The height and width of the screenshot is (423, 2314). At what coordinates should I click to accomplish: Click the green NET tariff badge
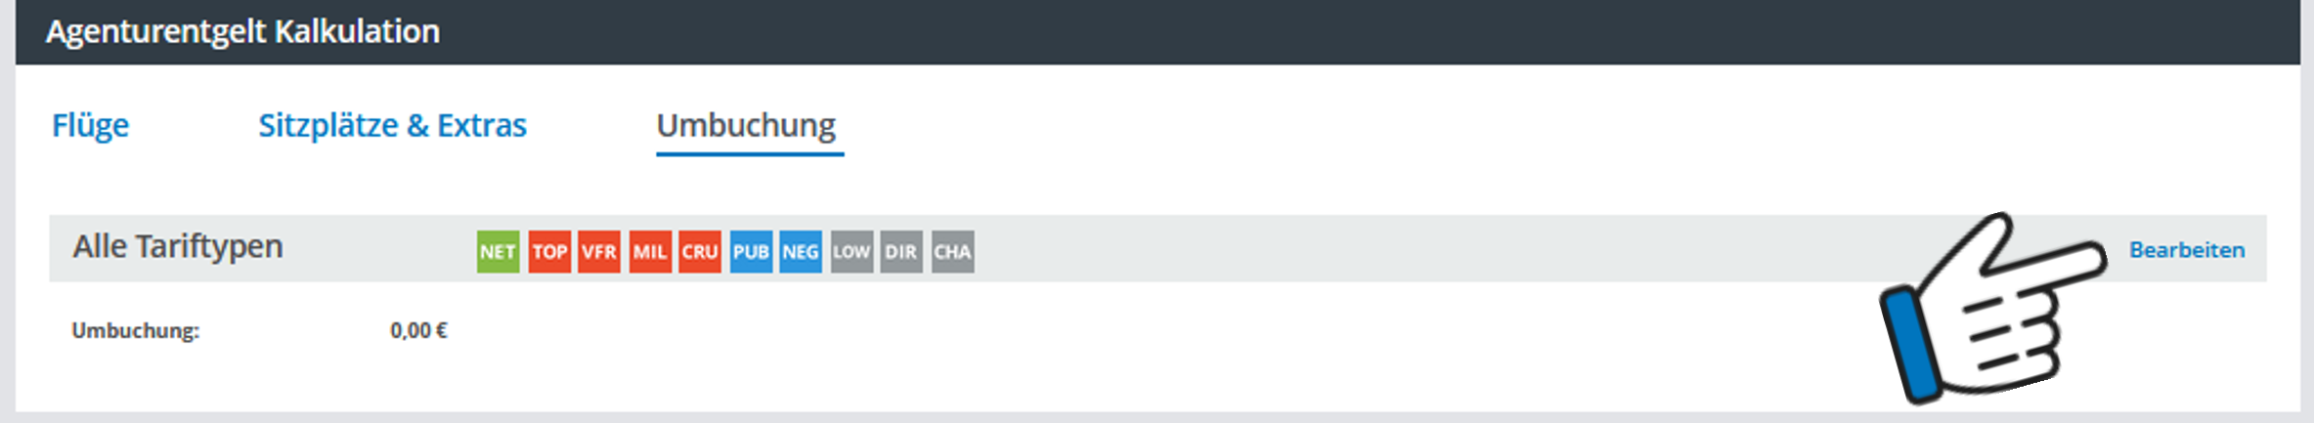(x=498, y=251)
